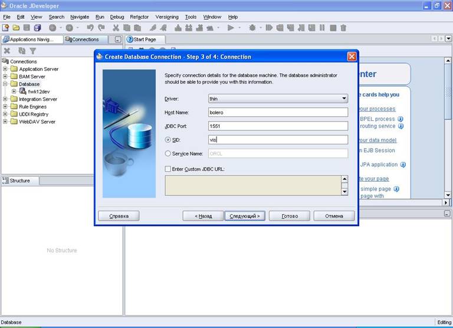Click the Garbage collection trash toolbar icon
The height and width of the screenshot is (328, 453).
click(x=343, y=28)
